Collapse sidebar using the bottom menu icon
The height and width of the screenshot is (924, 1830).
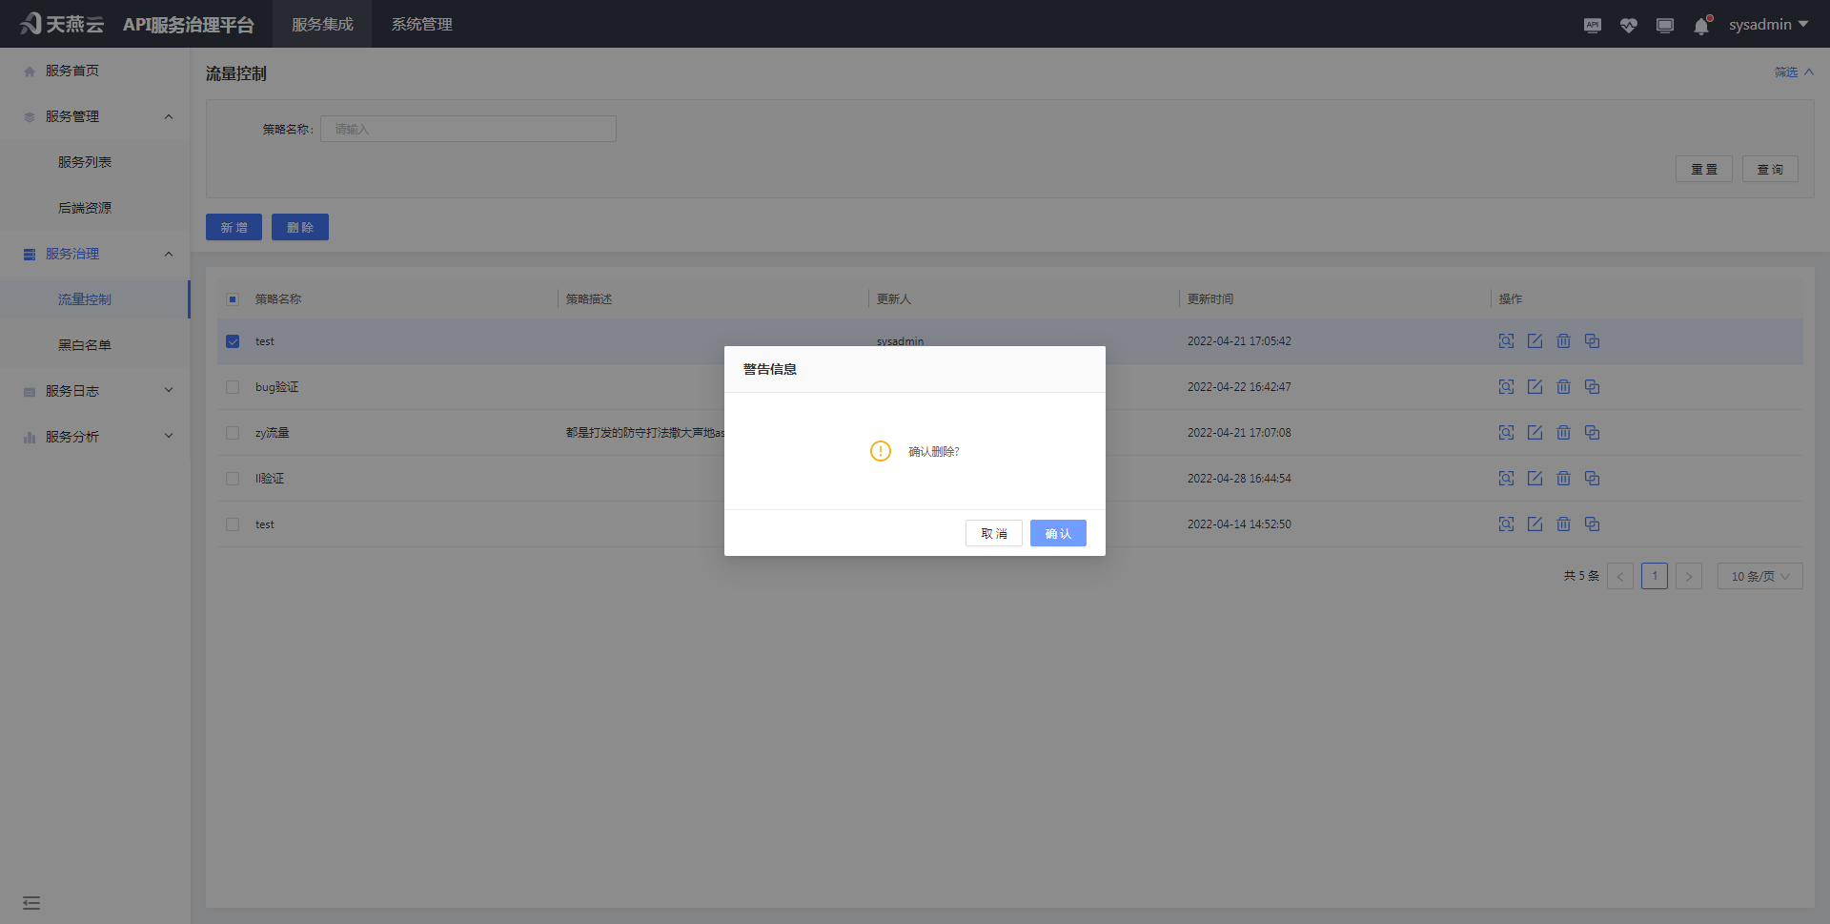[x=31, y=903]
